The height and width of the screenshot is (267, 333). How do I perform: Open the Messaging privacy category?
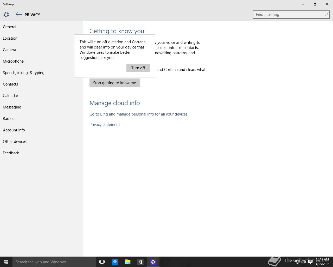click(42, 107)
